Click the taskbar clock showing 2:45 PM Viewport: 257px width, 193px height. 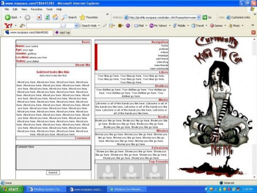click(248, 189)
